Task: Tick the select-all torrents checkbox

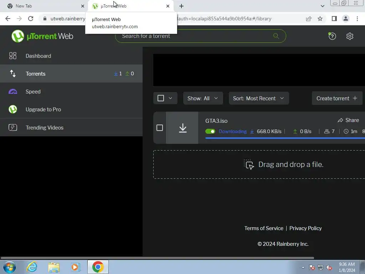Action: tap(161, 98)
